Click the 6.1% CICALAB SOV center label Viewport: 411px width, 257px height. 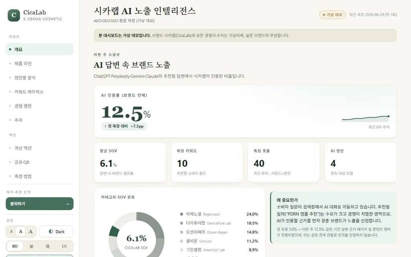click(x=136, y=241)
